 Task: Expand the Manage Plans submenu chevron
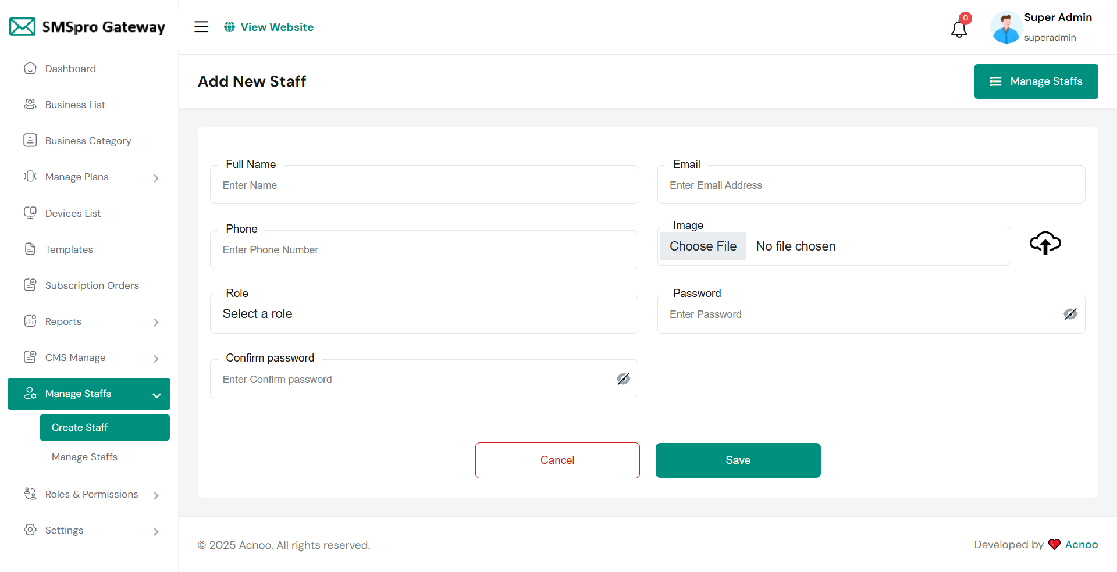tap(156, 178)
